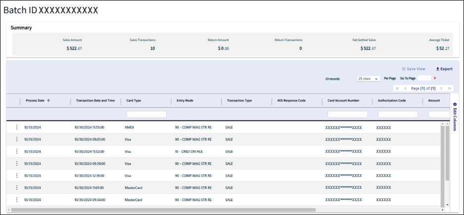Go to the next page arrow

(441, 88)
